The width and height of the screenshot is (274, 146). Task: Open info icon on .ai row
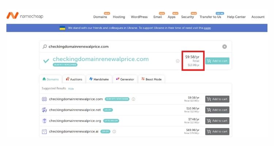(114, 131)
